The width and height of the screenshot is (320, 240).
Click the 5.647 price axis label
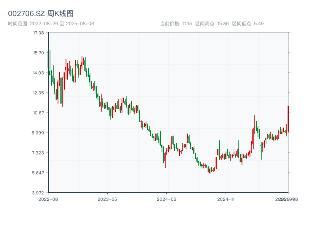point(39,172)
